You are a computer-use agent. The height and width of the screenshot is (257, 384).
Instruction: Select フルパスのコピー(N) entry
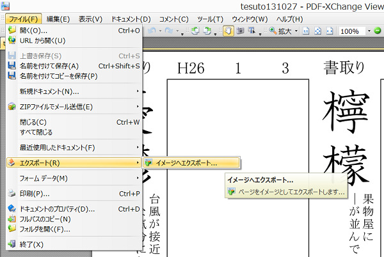pyautogui.click(x=74, y=219)
